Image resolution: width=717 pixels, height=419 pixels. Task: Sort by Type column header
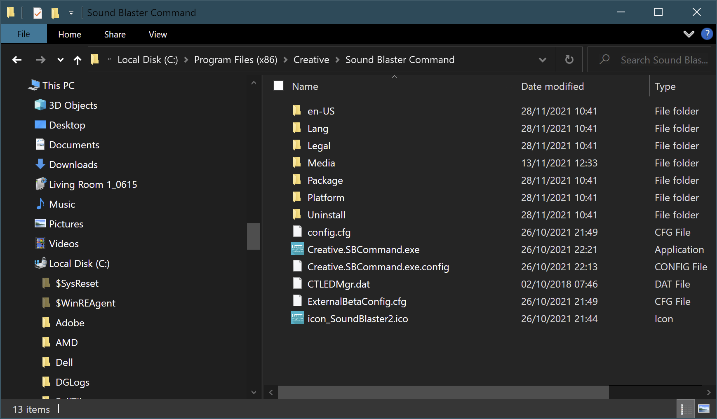point(665,87)
